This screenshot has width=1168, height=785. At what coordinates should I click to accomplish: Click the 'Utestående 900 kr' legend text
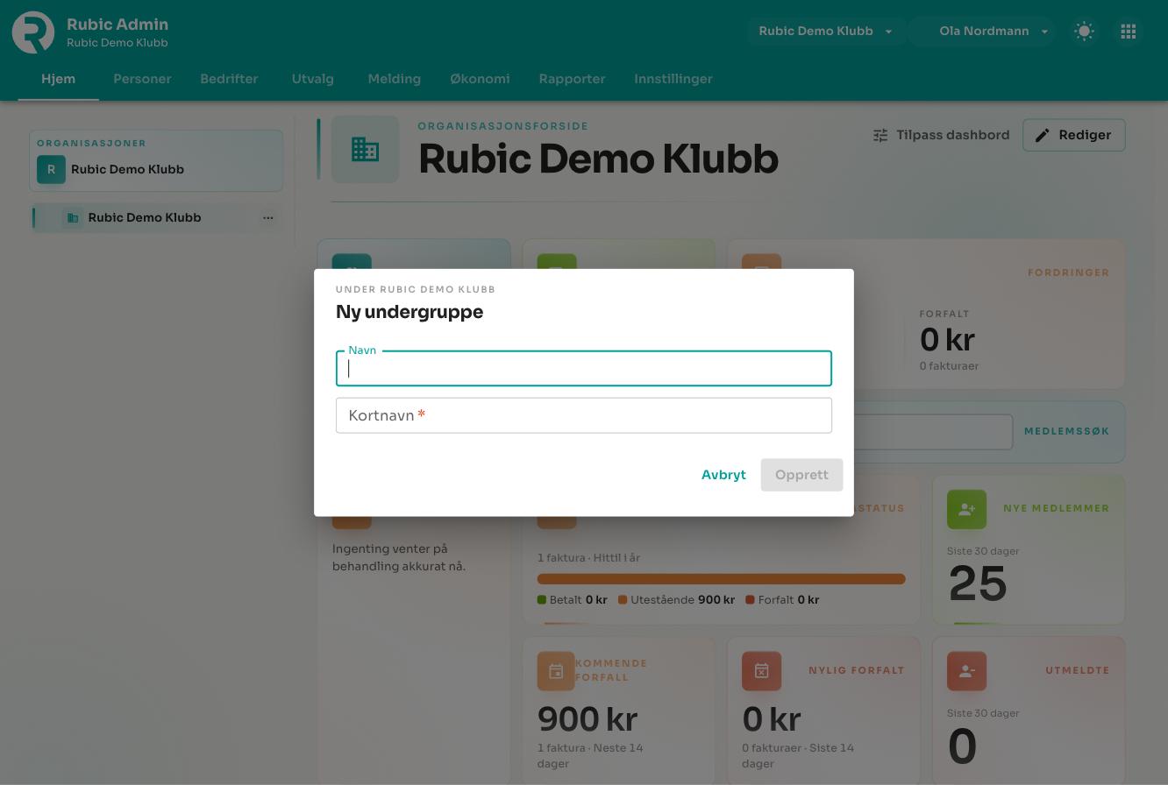pyautogui.click(x=682, y=600)
